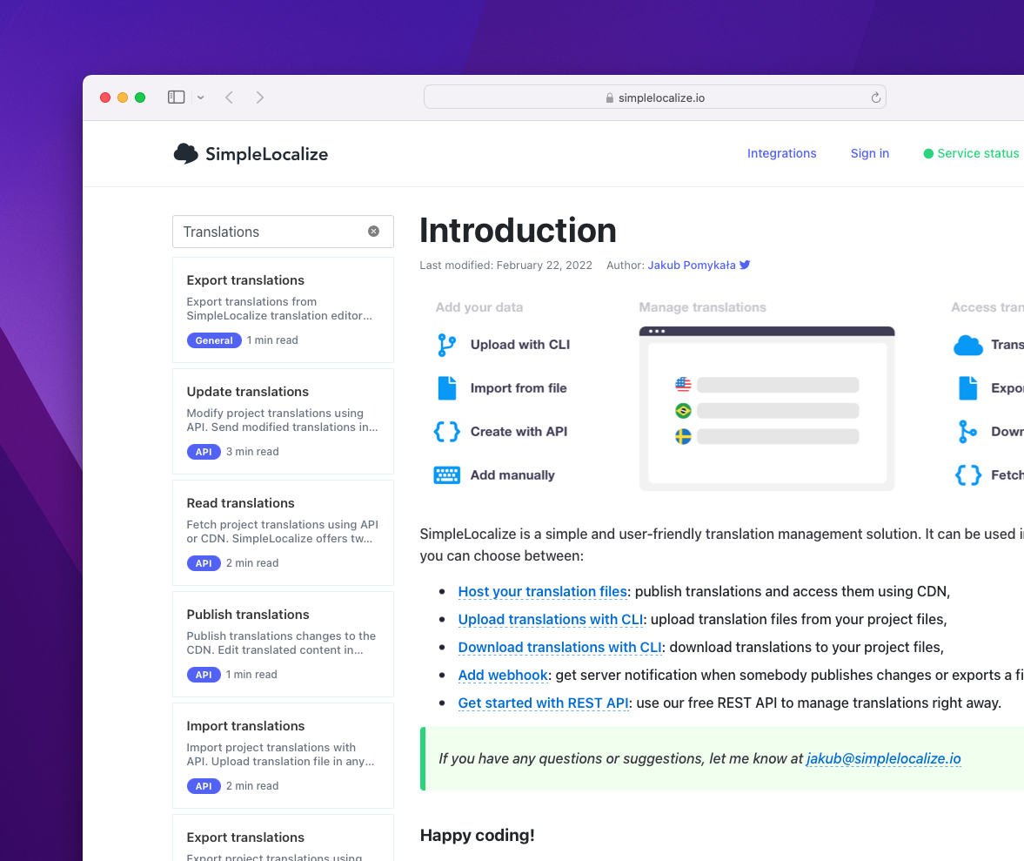Open the Get started with REST API link
Image resolution: width=1024 pixels, height=861 pixels.
click(x=544, y=703)
